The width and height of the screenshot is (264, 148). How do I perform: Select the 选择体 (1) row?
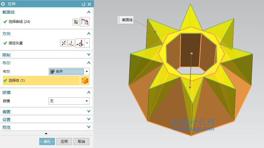(x=41, y=81)
